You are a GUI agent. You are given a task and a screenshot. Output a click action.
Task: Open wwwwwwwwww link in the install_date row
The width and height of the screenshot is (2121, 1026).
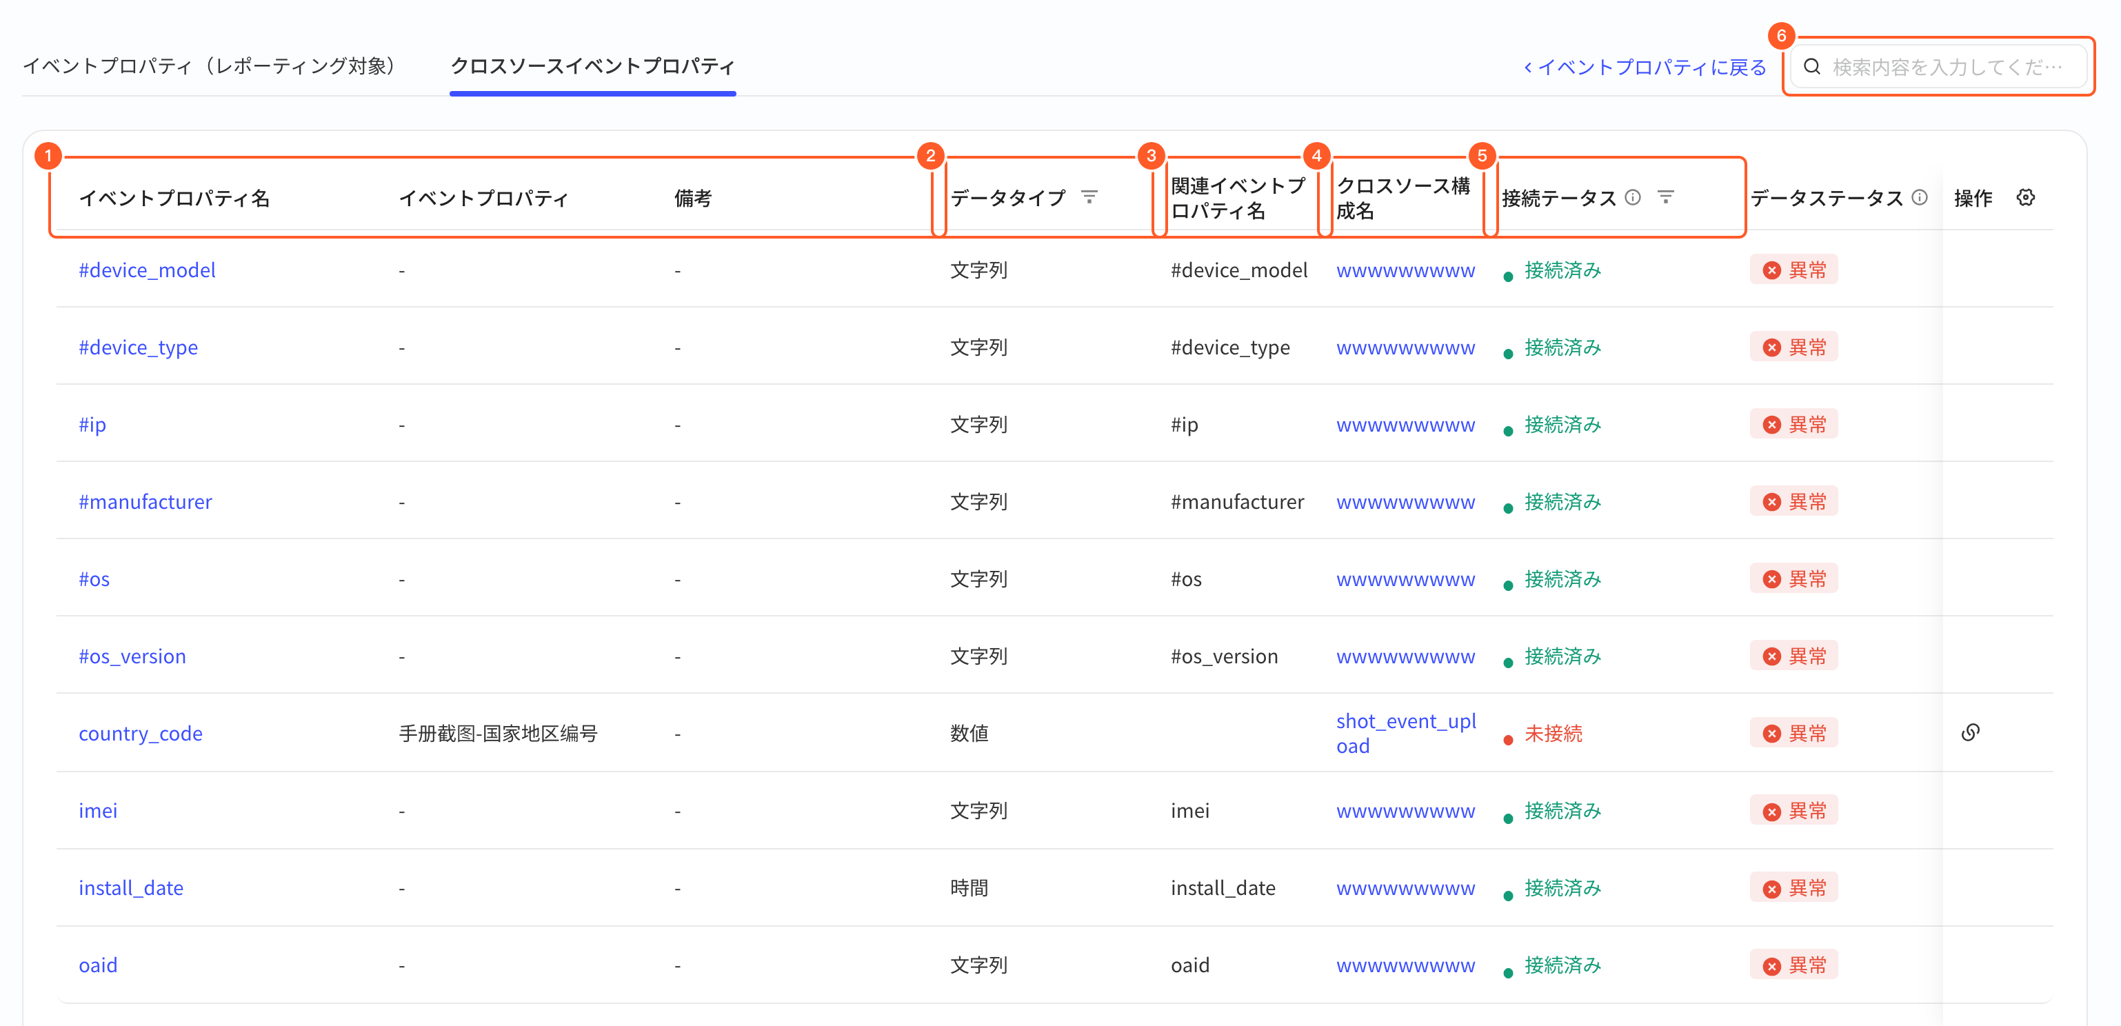(x=1405, y=889)
